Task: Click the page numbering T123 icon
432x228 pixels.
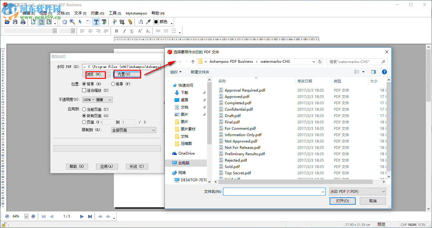Action: pos(115,22)
